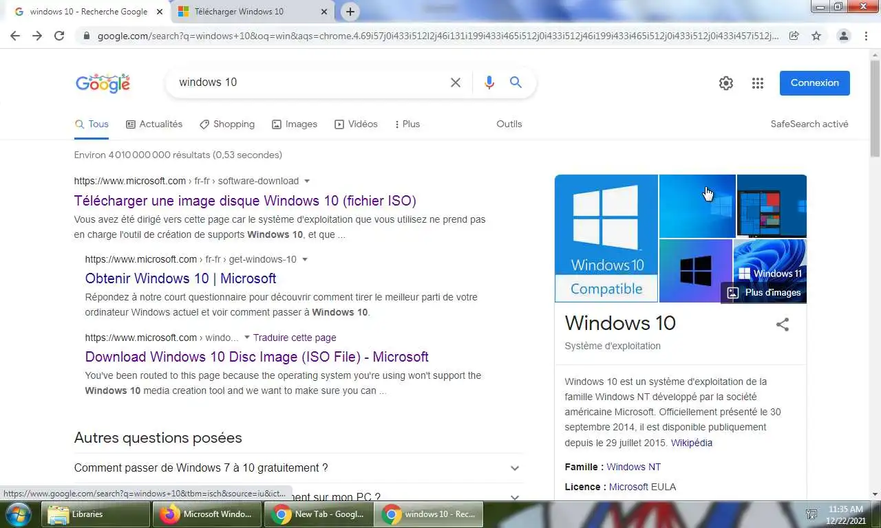Click the scrollbar down arrow
881x528 pixels.
[875, 494]
